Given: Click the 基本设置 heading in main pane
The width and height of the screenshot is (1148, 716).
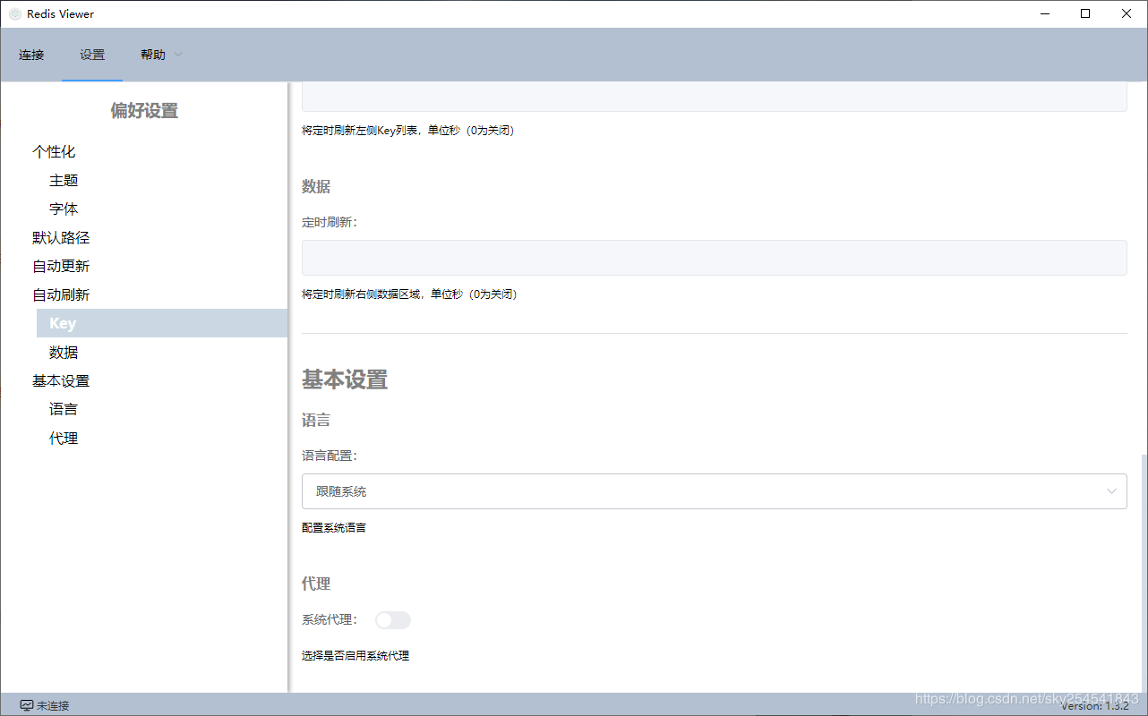Looking at the screenshot, I should point(345,379).
